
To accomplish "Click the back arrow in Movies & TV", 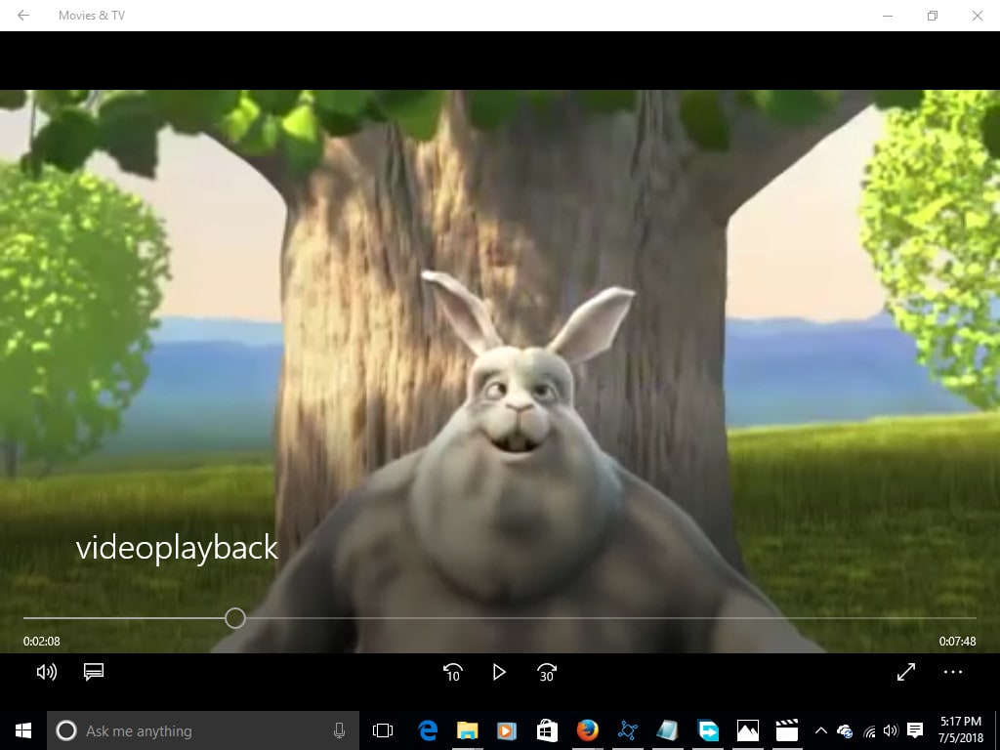I will tap(23, 16).
